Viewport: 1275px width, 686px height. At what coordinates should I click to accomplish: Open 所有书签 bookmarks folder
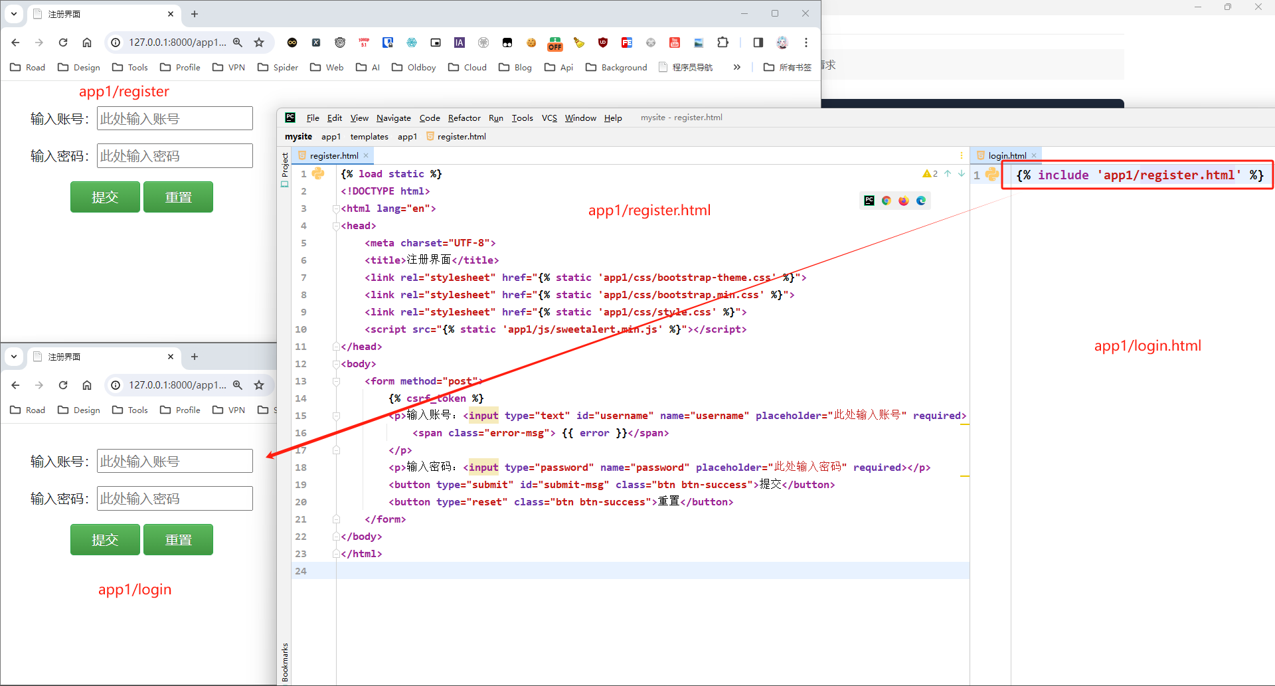click(788, 67)
